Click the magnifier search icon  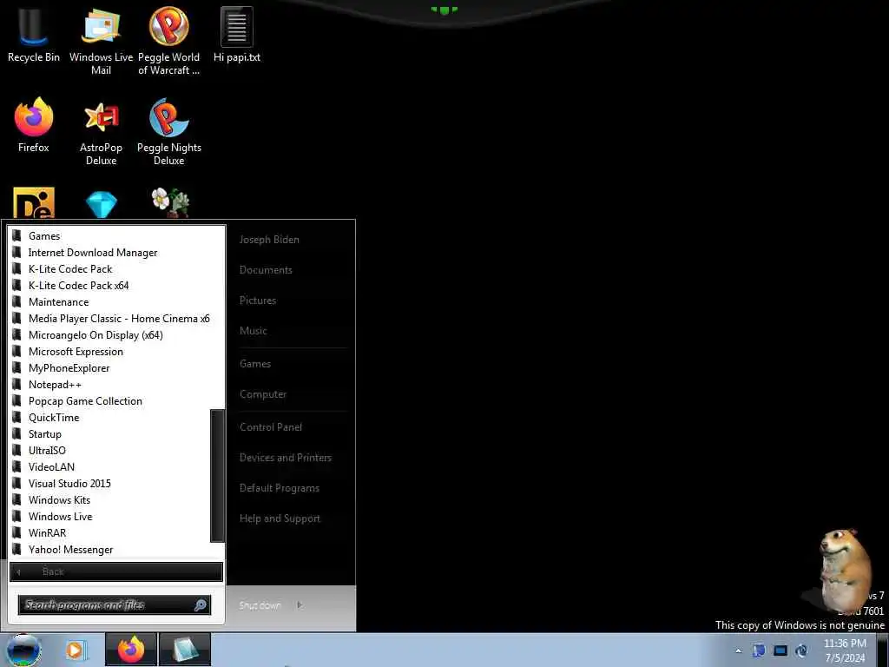point(201,605)
